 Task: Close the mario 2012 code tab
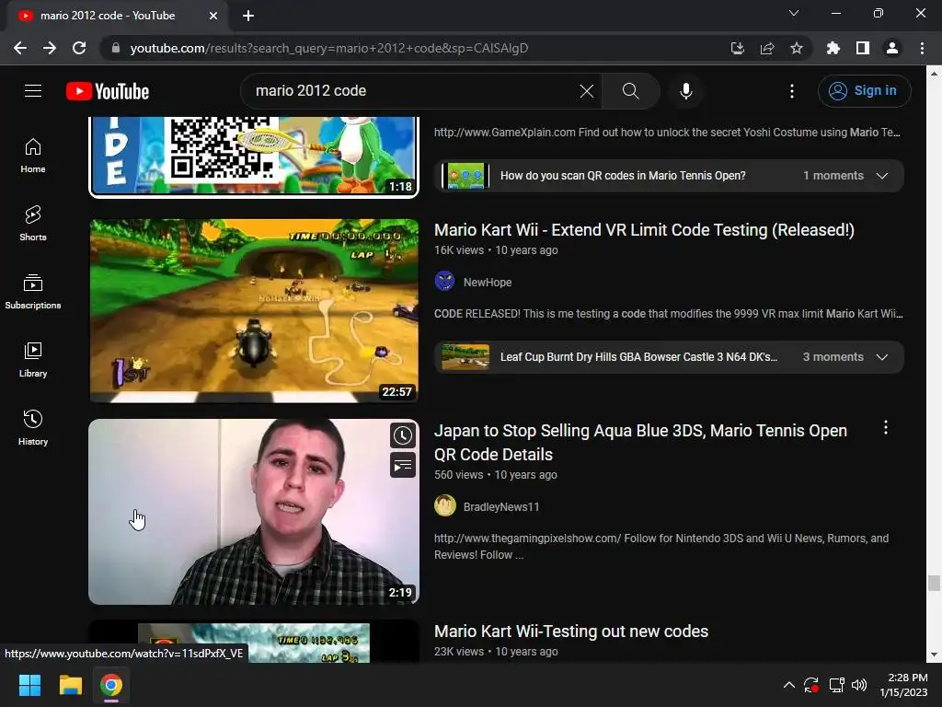pyautogui.click(x=213, y=16)
